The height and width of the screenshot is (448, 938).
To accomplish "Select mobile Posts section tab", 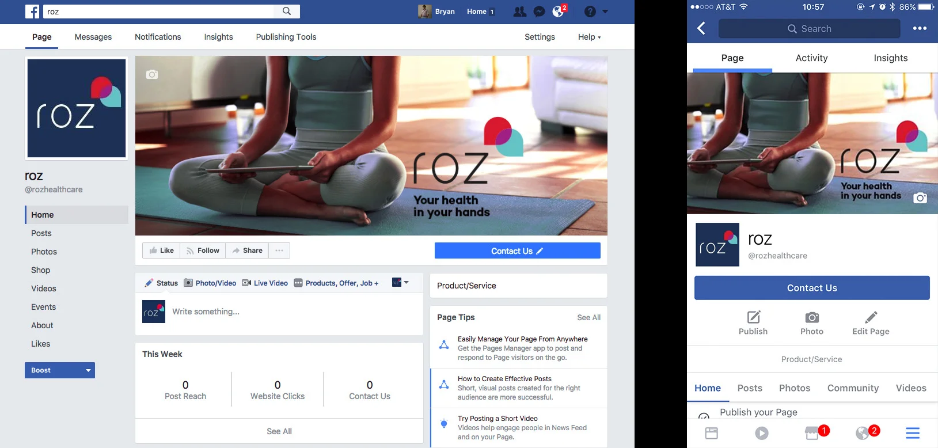I will (750, 388).
